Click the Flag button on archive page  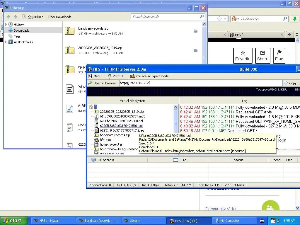[x=279, y=56]
